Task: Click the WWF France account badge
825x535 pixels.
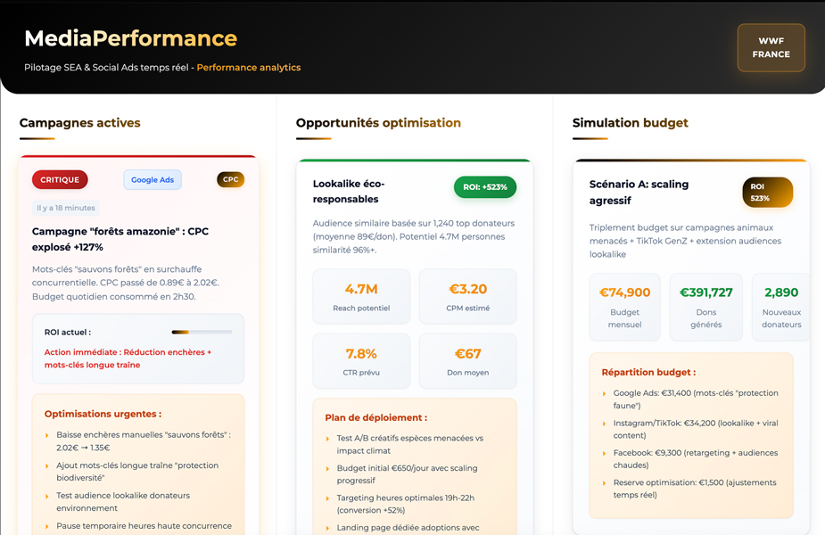Action: tap(771, 47)
